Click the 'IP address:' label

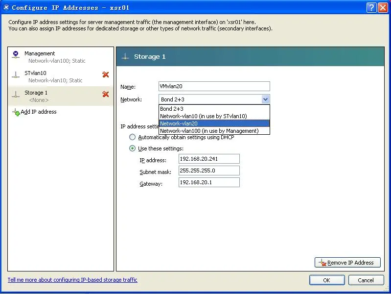(x=153, y=160)
